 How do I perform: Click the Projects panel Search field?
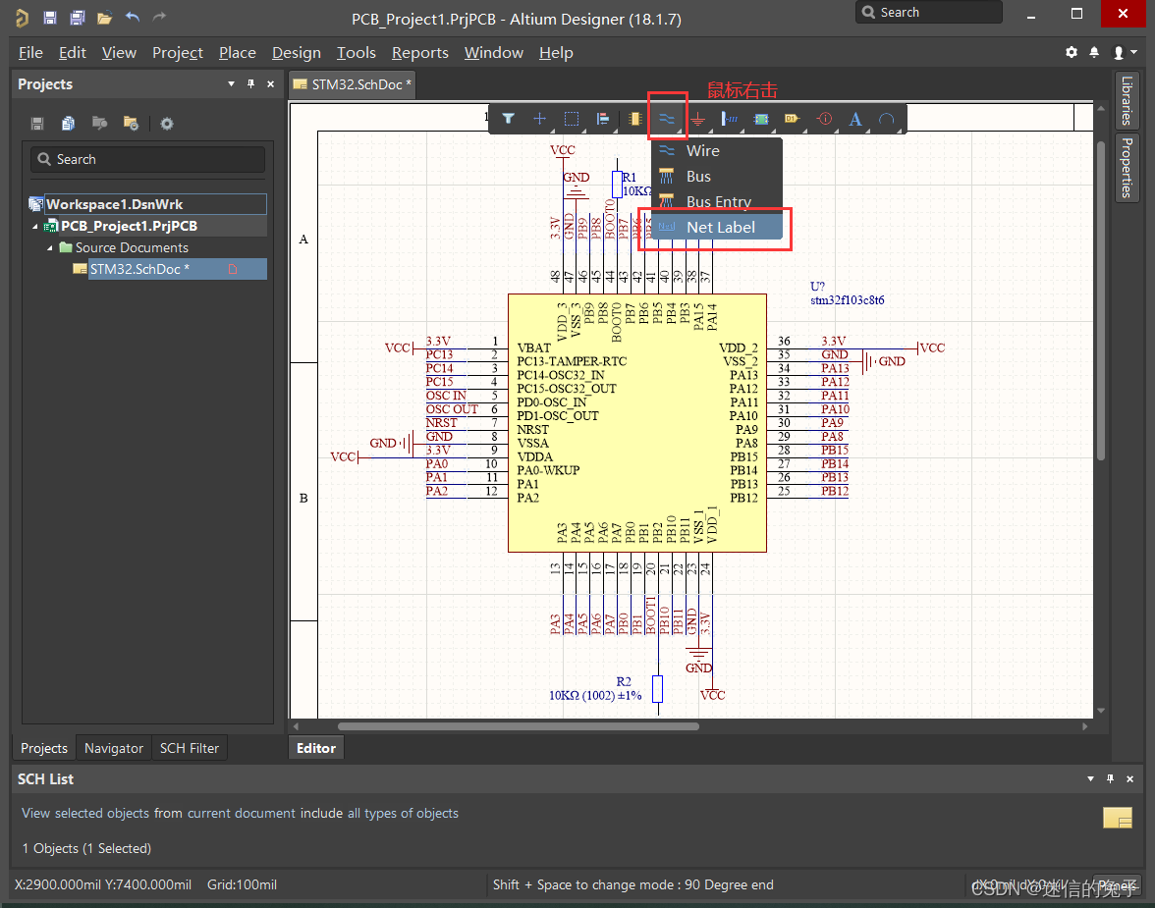147,159
